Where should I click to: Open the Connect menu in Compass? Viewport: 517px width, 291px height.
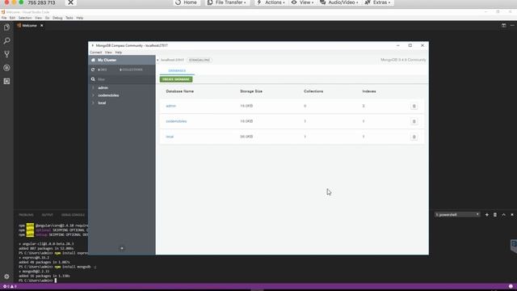95,53
